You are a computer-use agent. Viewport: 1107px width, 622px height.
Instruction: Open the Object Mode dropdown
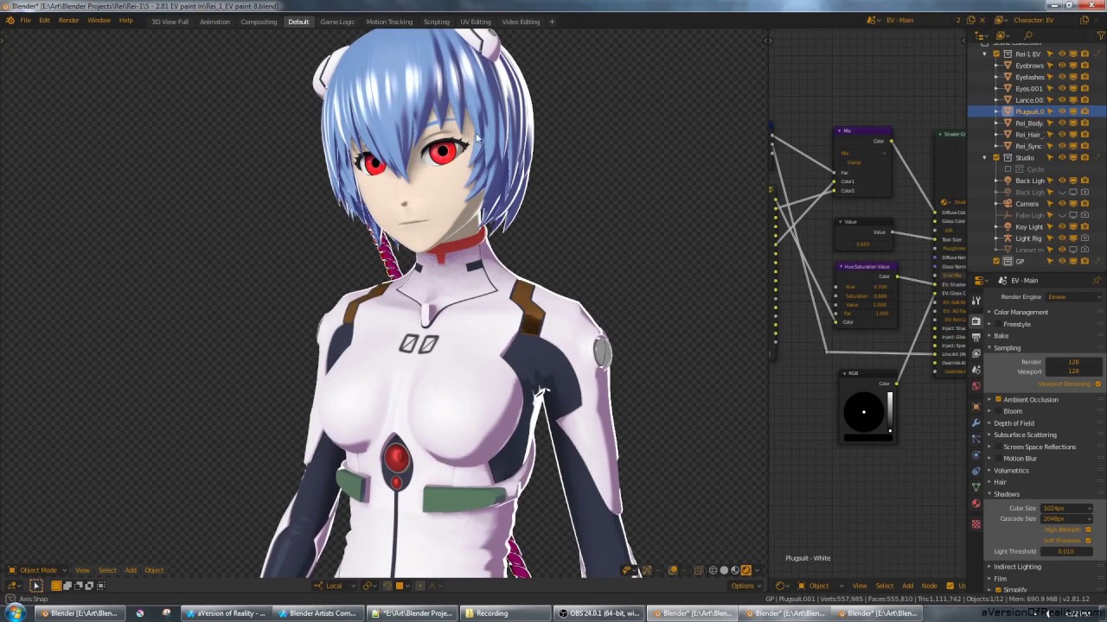[37, 570]
